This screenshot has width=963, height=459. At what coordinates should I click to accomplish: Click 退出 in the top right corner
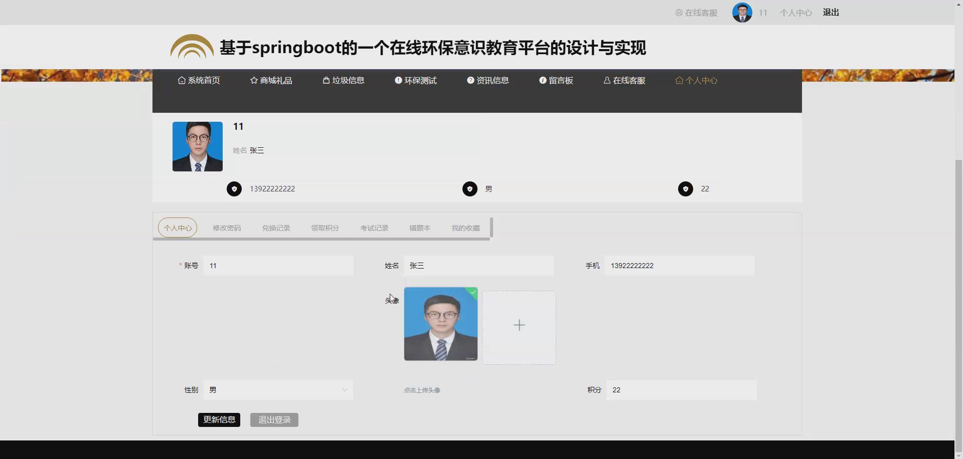pos(831,13)
